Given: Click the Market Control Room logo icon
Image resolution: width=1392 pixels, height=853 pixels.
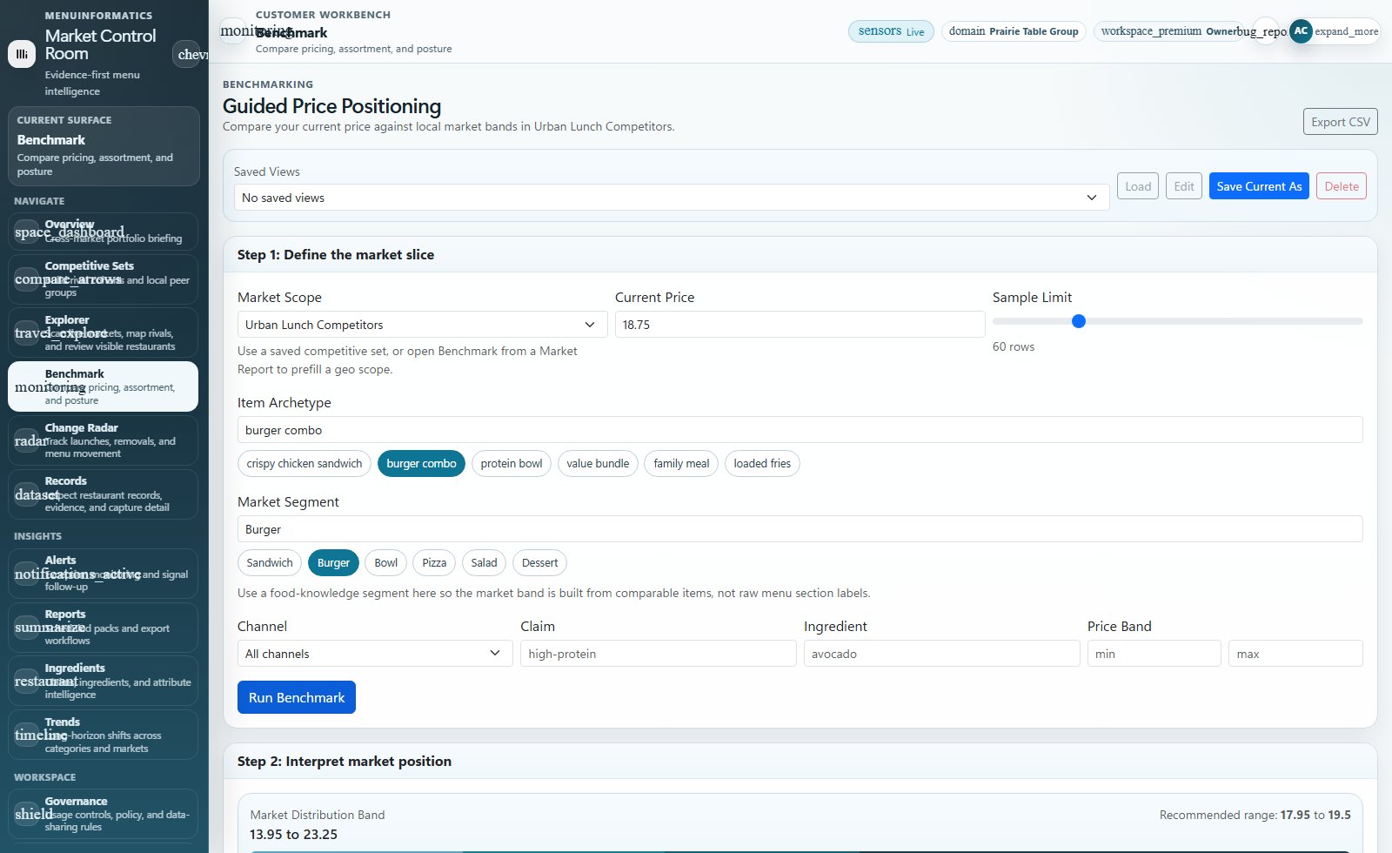Looking at the screenshot, I should 22,54.
